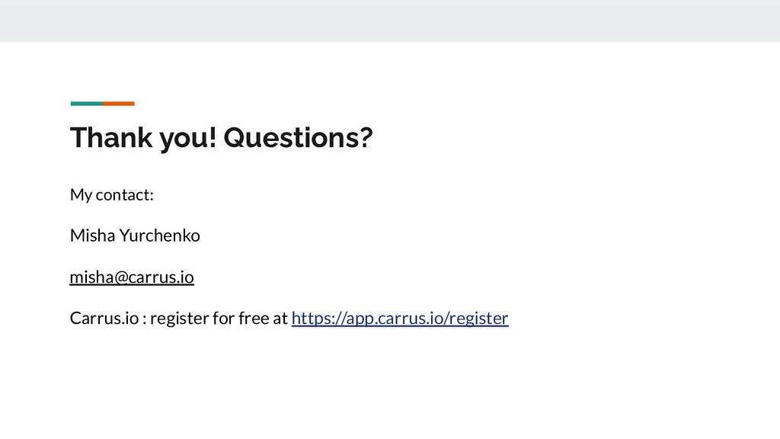Open the https://app.carrus.io/register link
Image resolution: width=780 pixels, height=439 pixels.
400,318
